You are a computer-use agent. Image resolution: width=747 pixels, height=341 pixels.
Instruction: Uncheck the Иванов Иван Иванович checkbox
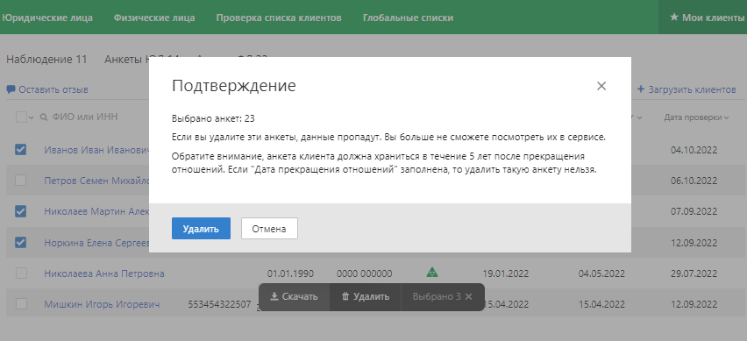[20, 150]
